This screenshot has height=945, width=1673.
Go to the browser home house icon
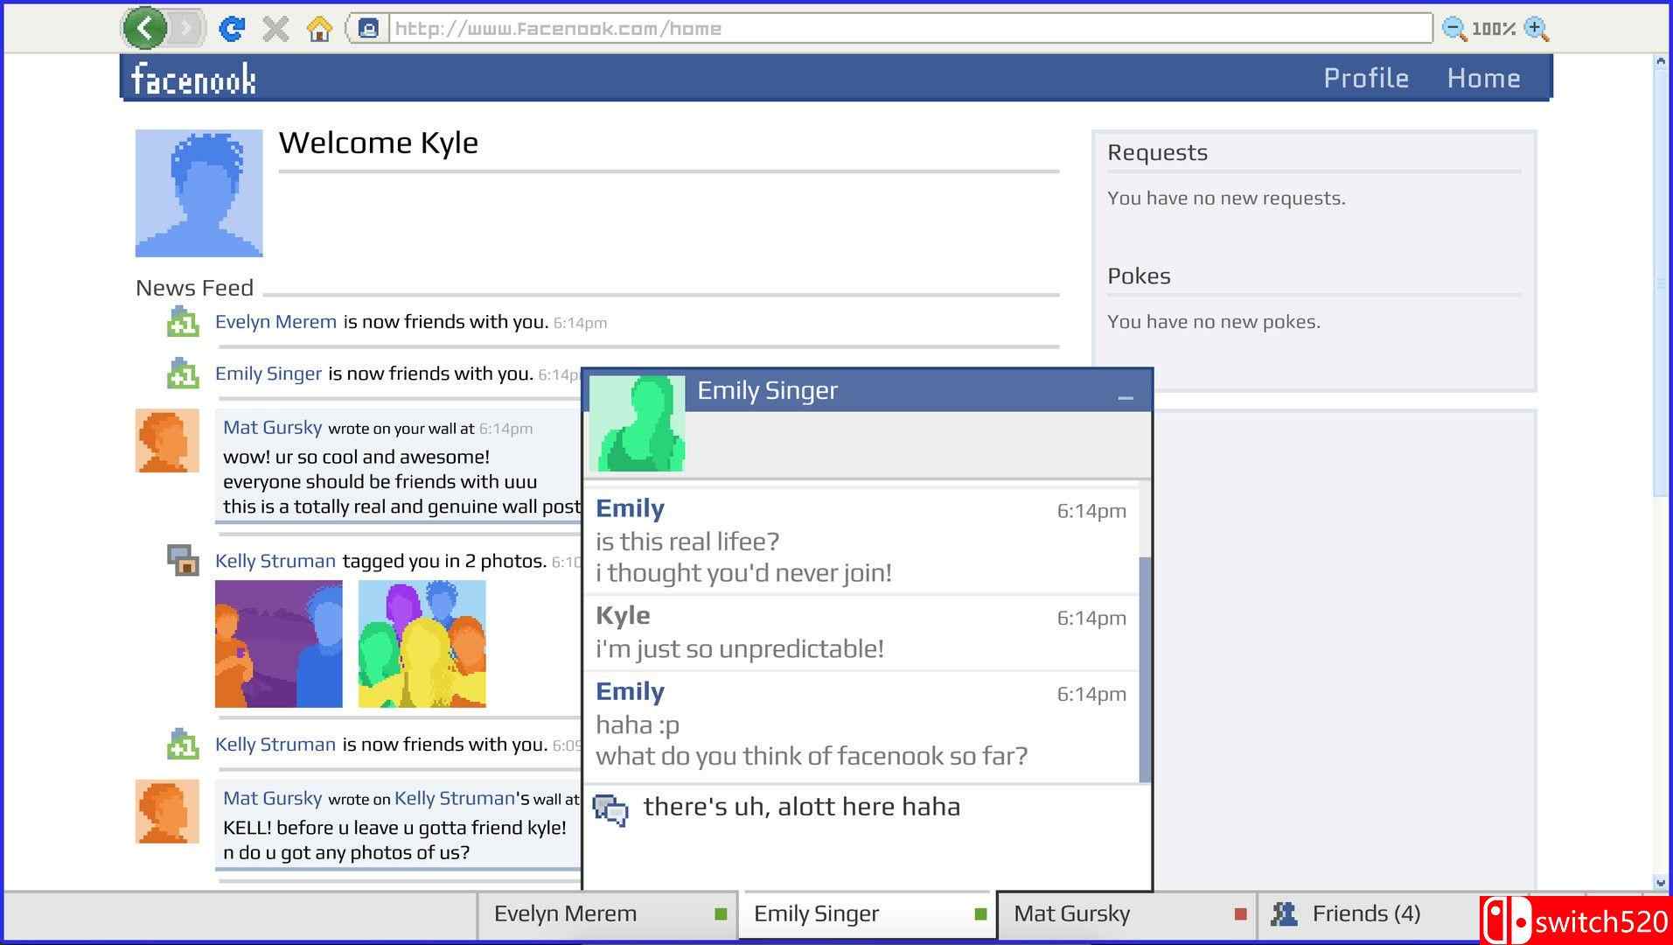320,30
